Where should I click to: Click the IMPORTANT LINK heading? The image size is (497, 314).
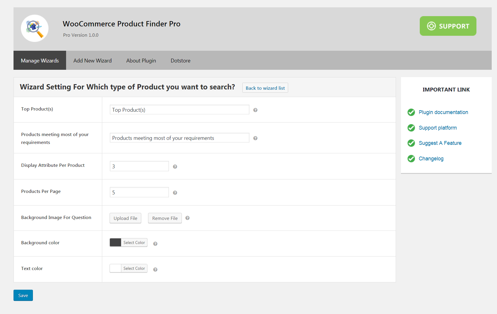tap(446, 90)
